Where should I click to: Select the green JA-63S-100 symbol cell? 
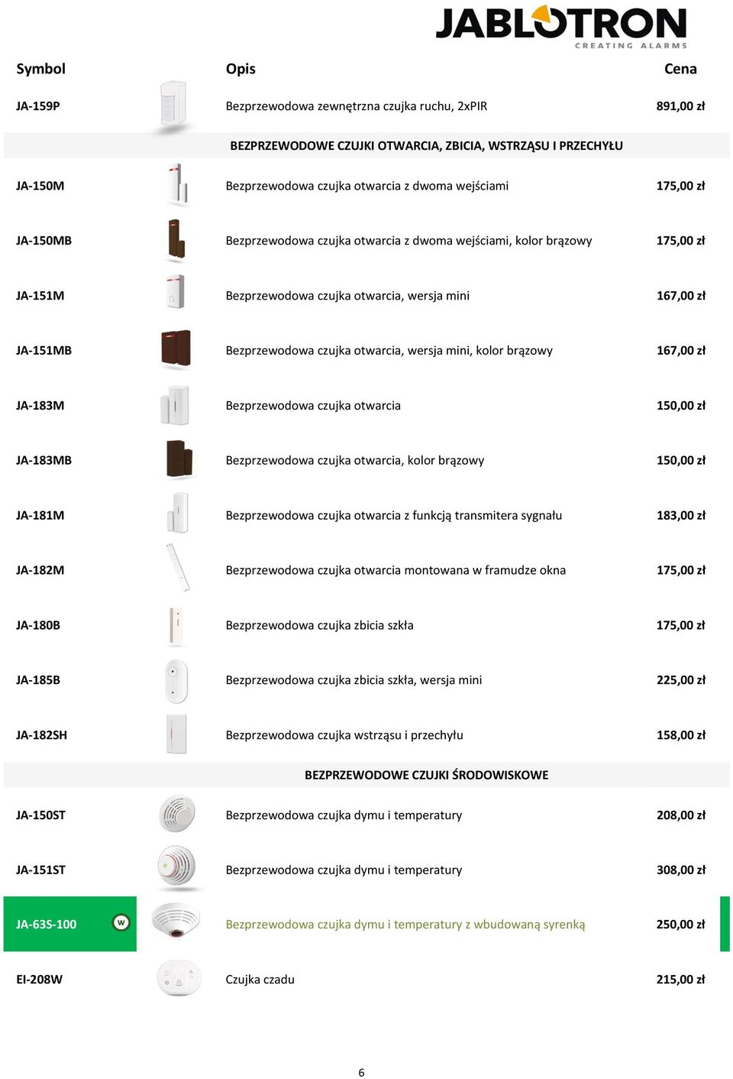70,924
